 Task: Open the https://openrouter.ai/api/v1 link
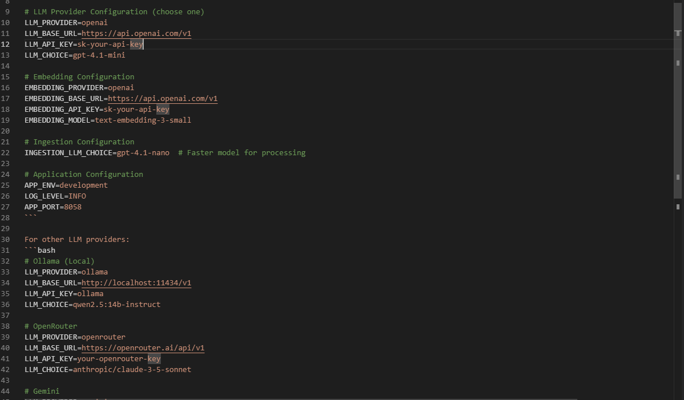coord(143,348)
